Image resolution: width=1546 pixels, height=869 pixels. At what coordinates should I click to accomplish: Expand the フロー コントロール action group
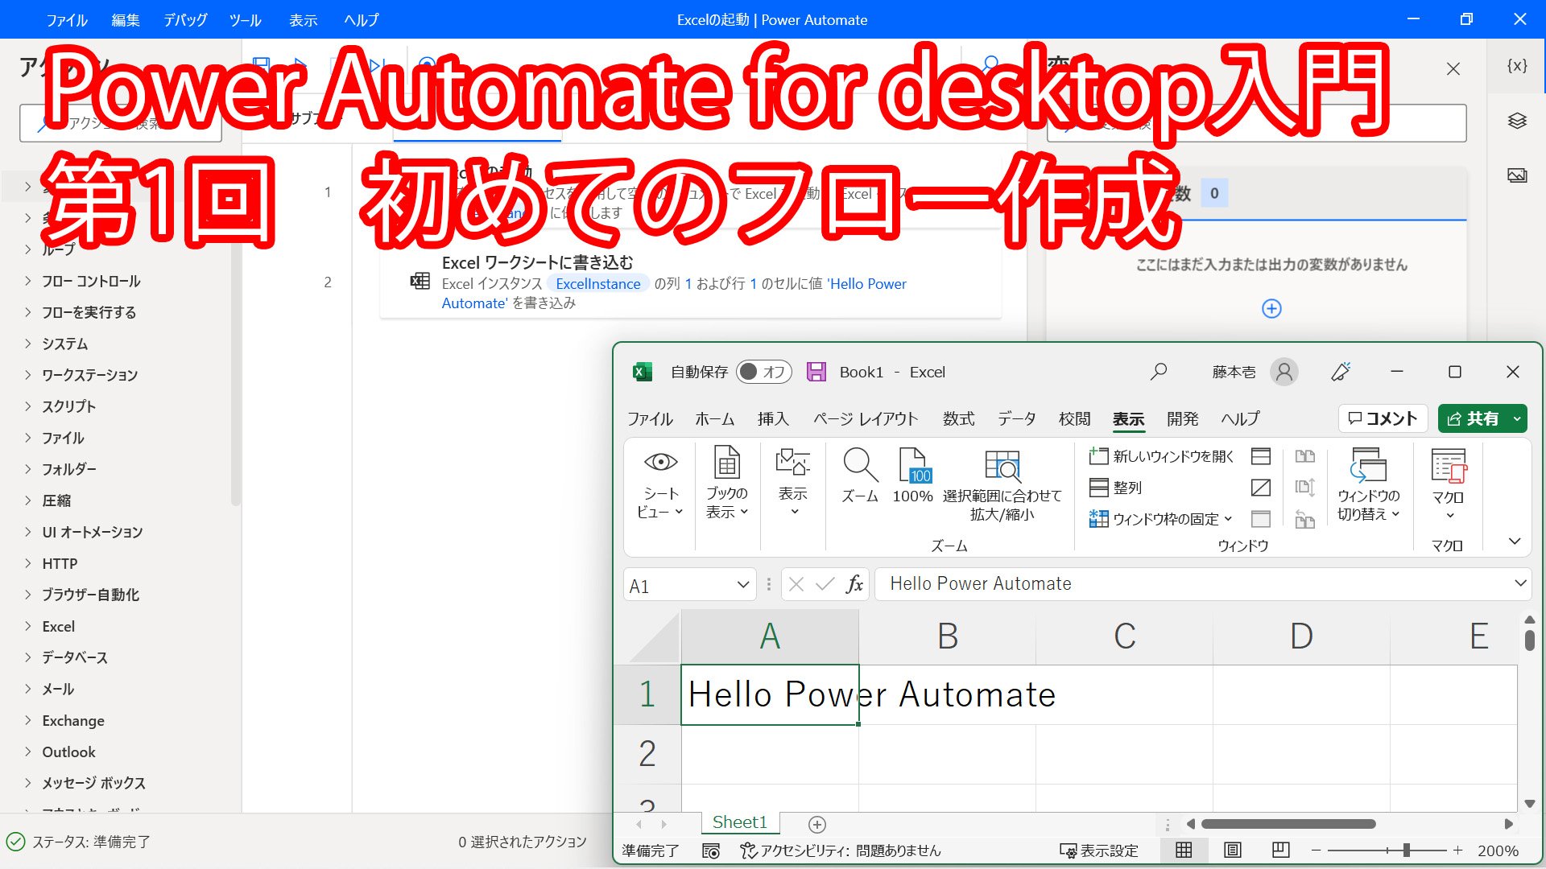tap(28, 281)
